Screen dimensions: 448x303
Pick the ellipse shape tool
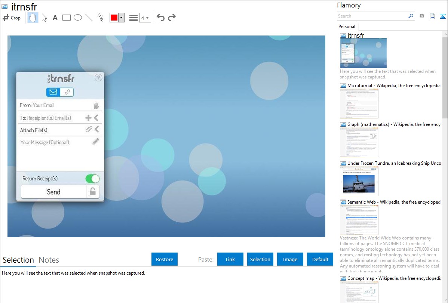click(78, 18)
